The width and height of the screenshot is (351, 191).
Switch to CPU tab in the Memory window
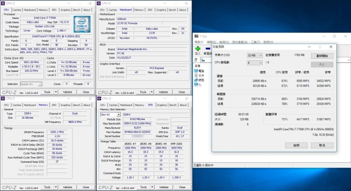[6, 105]
